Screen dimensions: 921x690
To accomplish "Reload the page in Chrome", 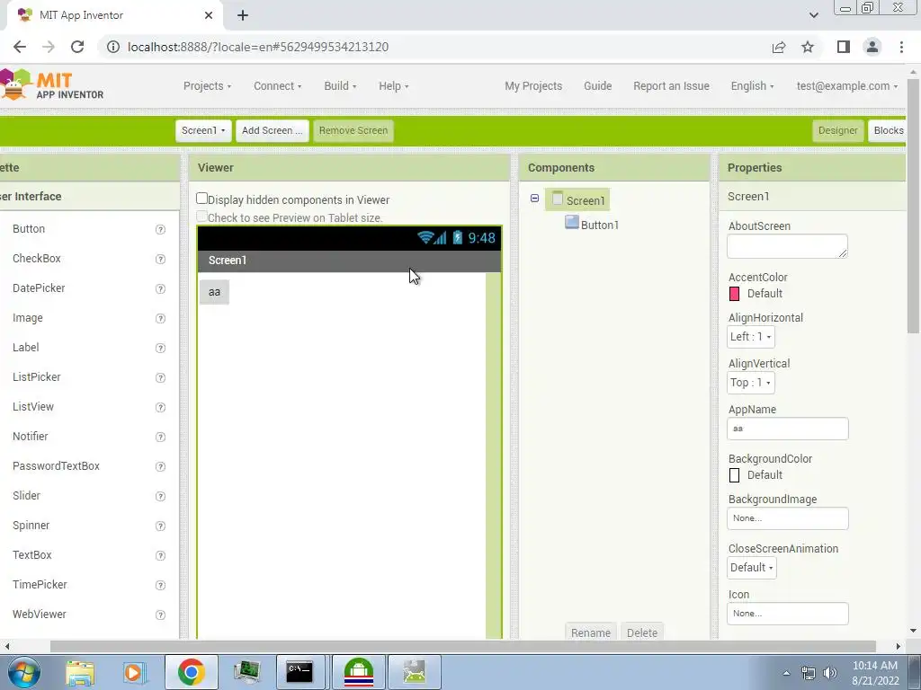I will 77,47.
